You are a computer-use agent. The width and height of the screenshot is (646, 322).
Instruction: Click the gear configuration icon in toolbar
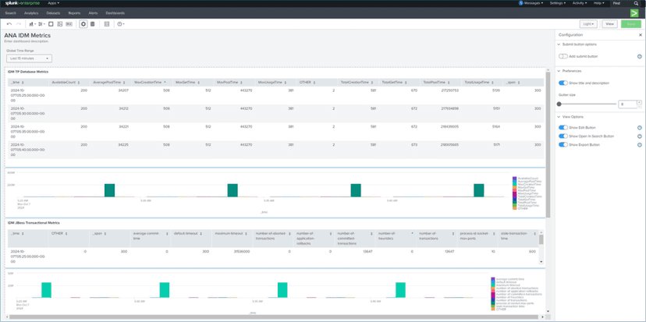pos(83,24)
